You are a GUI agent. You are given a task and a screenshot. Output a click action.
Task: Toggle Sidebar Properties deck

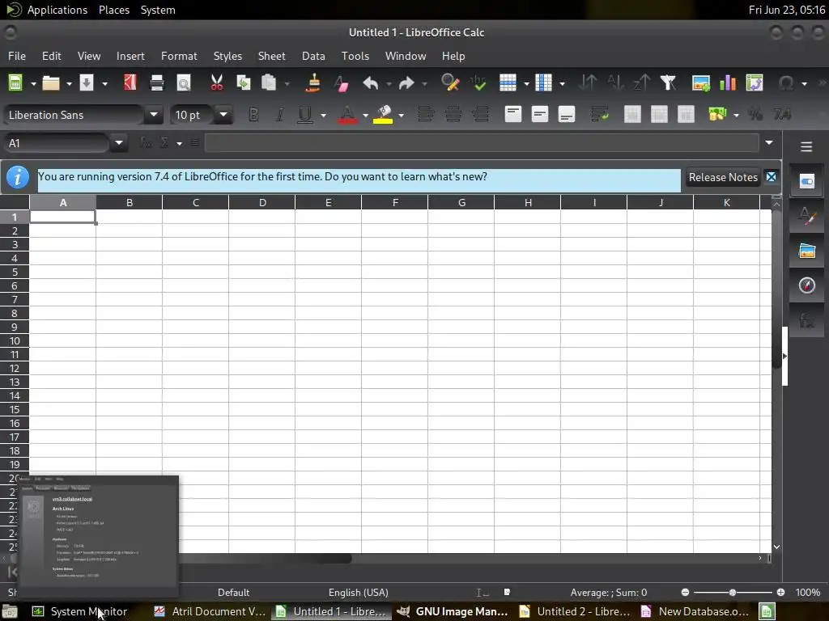click(807, 181)
